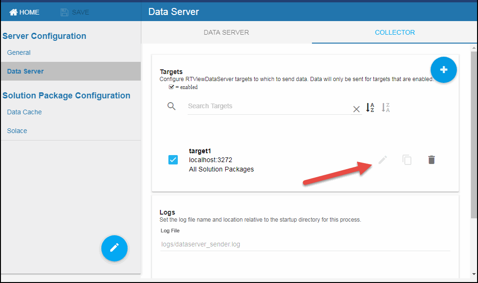Screen dimensions: 478x283
Task: Open Data Cache solution package settings
Action: point(24,112)
